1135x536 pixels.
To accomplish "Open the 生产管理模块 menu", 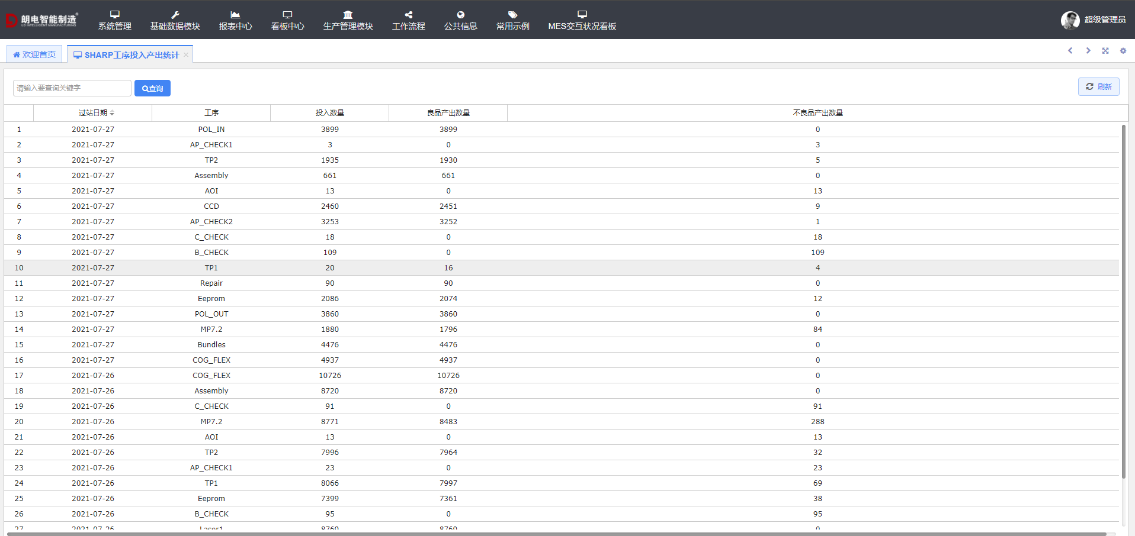I will (348, 20).
